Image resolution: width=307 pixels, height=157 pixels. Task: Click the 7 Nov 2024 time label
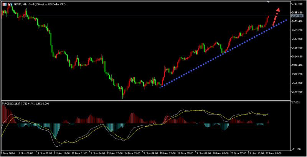(7, 153)
